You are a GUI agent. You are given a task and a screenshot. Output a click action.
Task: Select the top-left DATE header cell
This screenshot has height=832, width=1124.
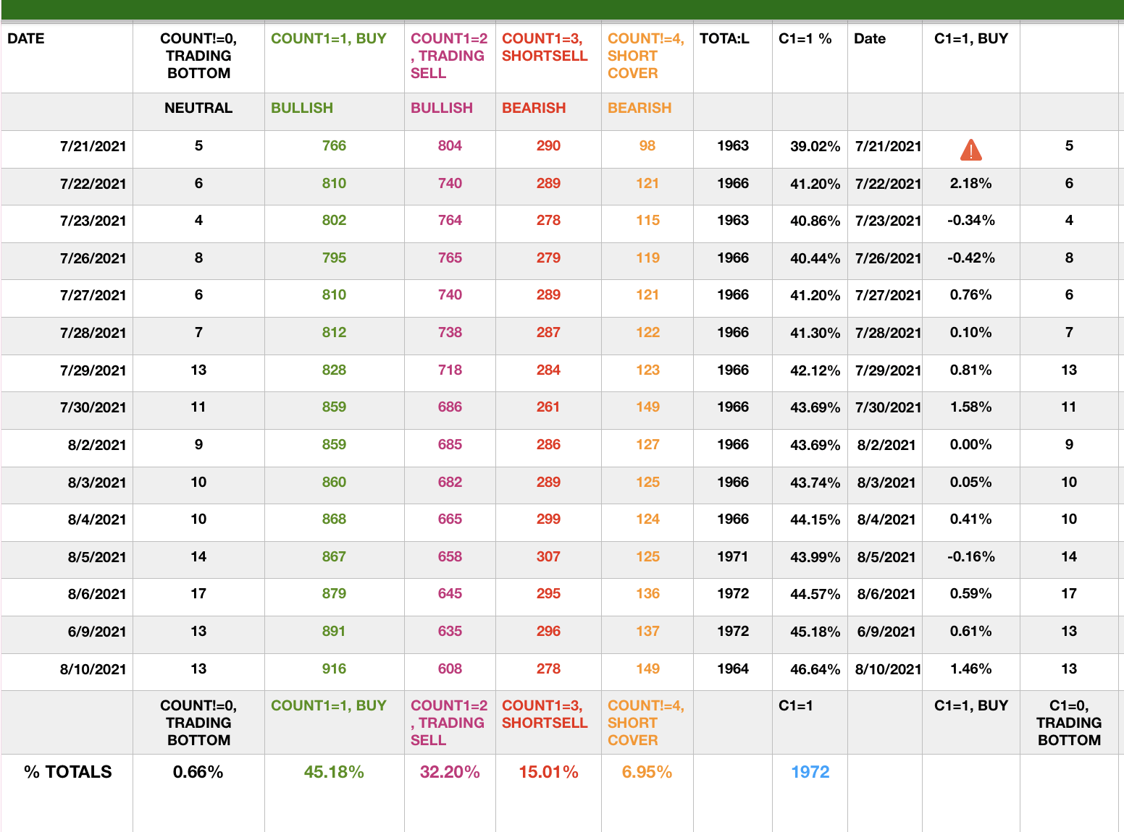[x=26, y=39]
